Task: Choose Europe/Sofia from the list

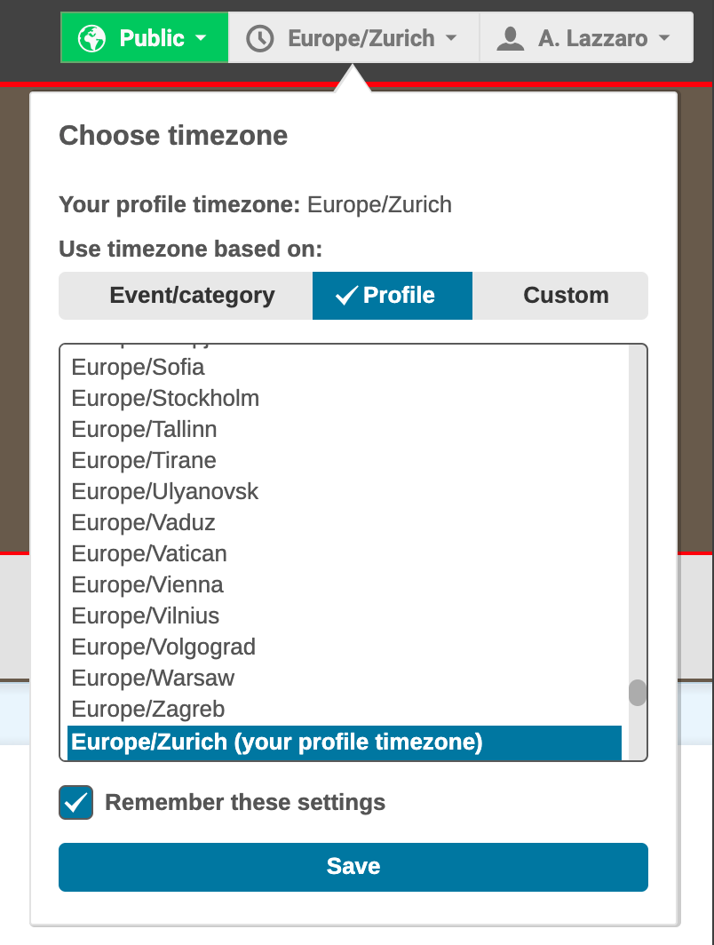Action: coord(138,367)
